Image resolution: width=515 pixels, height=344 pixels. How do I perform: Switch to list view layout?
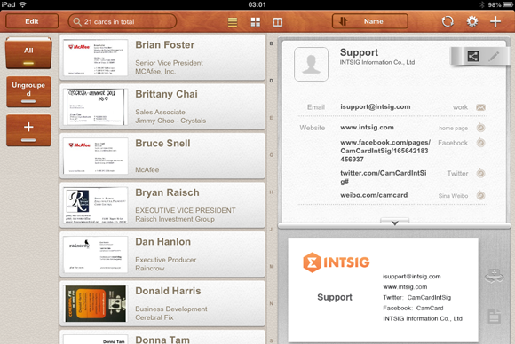[233, 22]
